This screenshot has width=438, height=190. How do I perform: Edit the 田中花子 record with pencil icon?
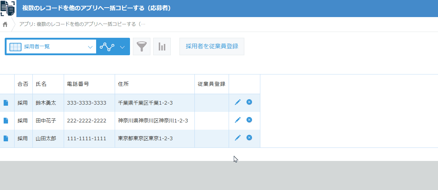[x=238, y=120]
